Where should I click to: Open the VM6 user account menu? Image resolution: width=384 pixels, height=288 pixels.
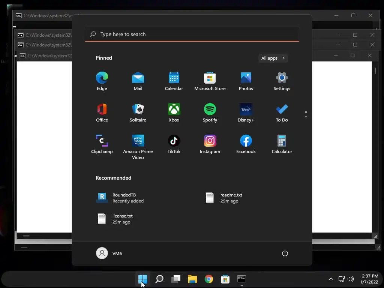pyautogui.click(x=109, y=253)
